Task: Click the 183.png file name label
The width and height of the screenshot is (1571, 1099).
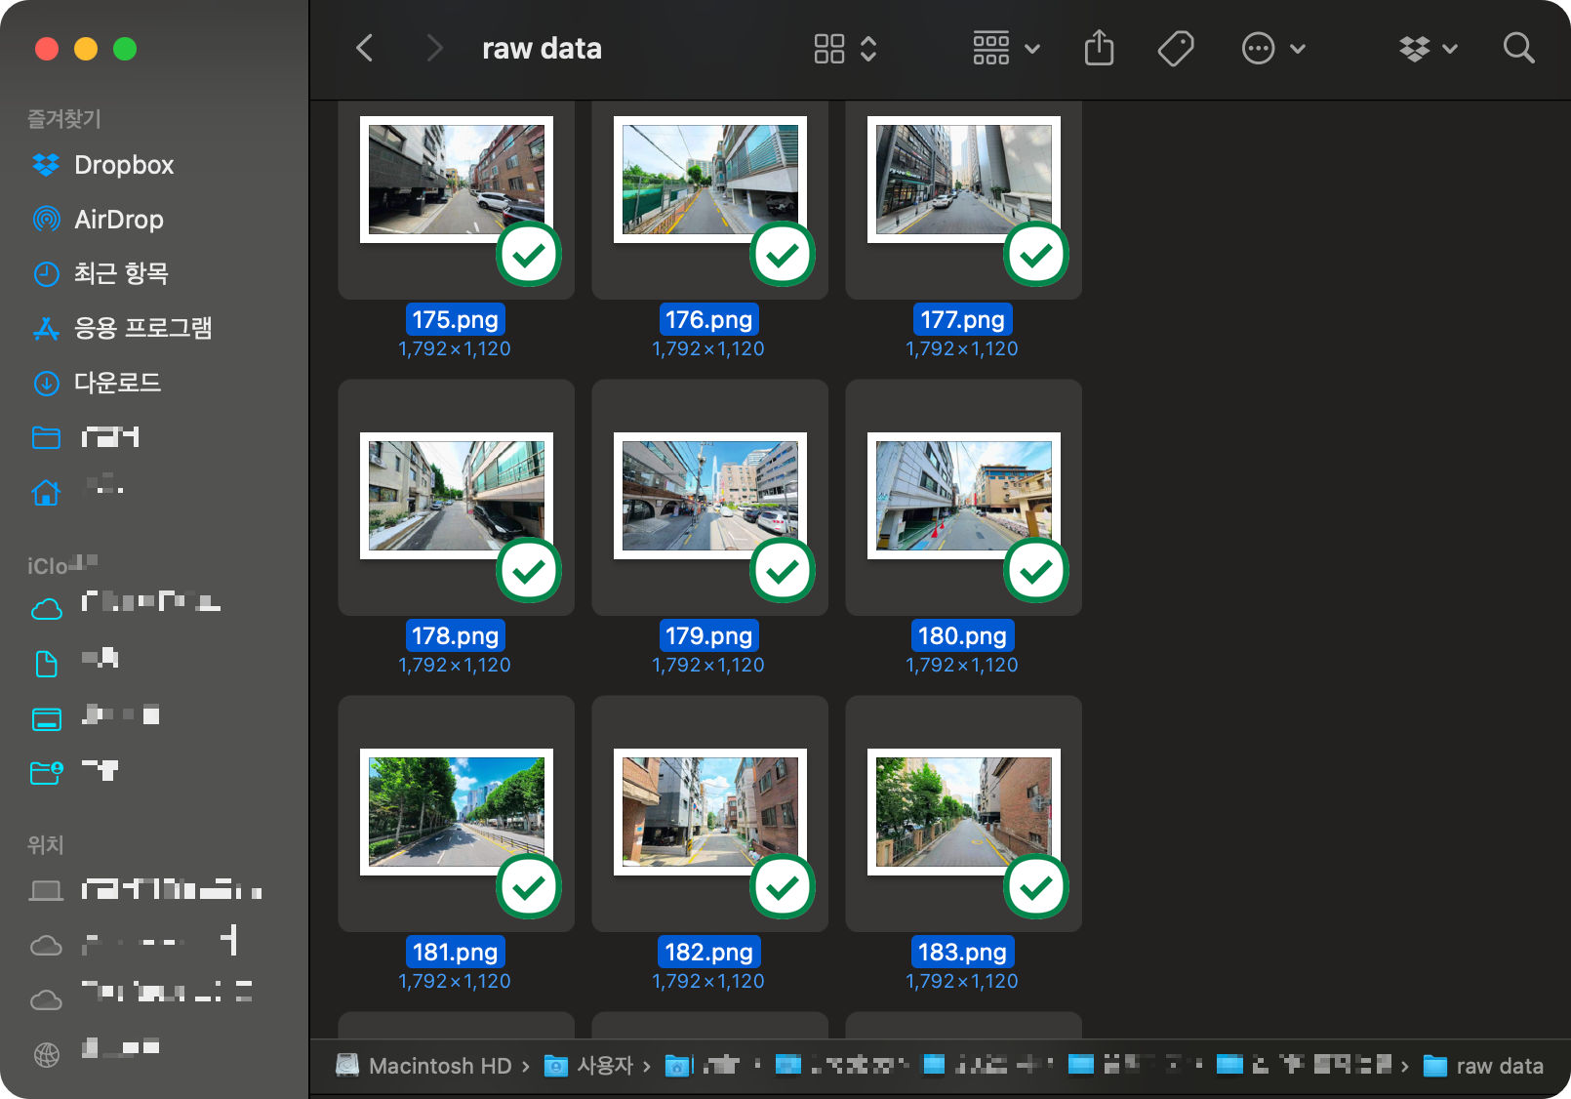Action: pos(962,952)
